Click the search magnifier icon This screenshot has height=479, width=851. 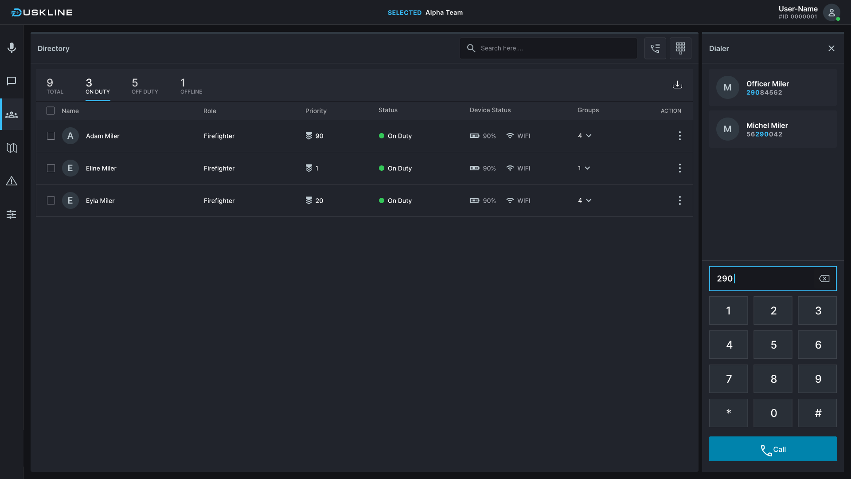[x=471, y=48]
